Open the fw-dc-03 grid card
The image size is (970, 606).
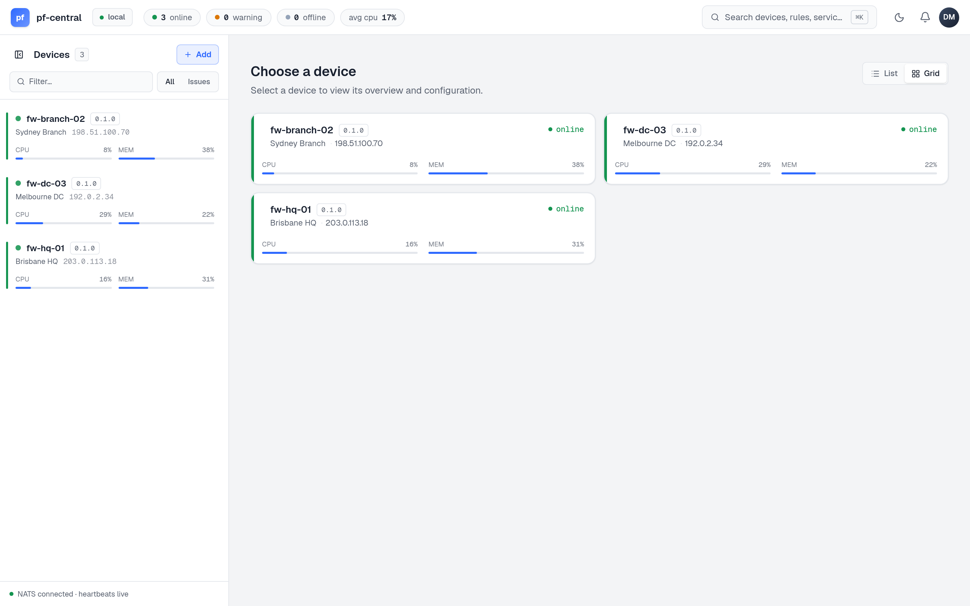point(776,149)
